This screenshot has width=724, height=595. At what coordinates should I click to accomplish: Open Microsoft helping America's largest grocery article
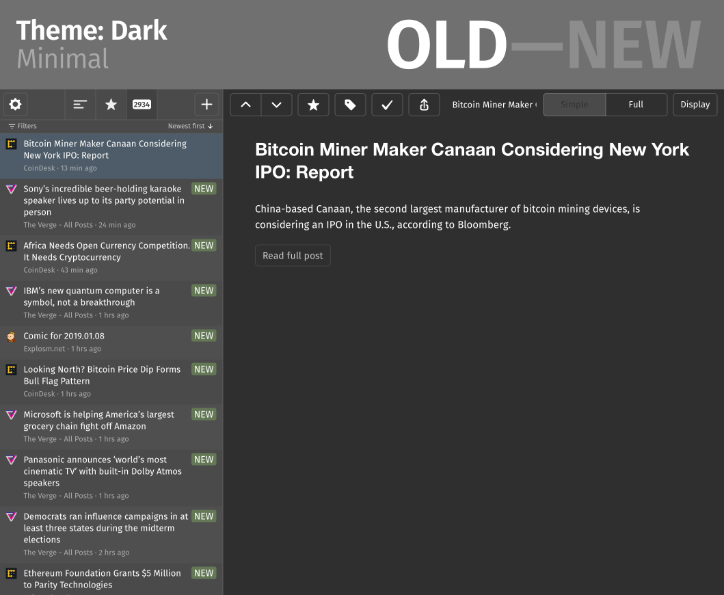point(111,427)
